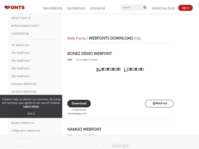Click the @WebFont button
This screenshot has height=149, width=199.
tap(159, 103)
